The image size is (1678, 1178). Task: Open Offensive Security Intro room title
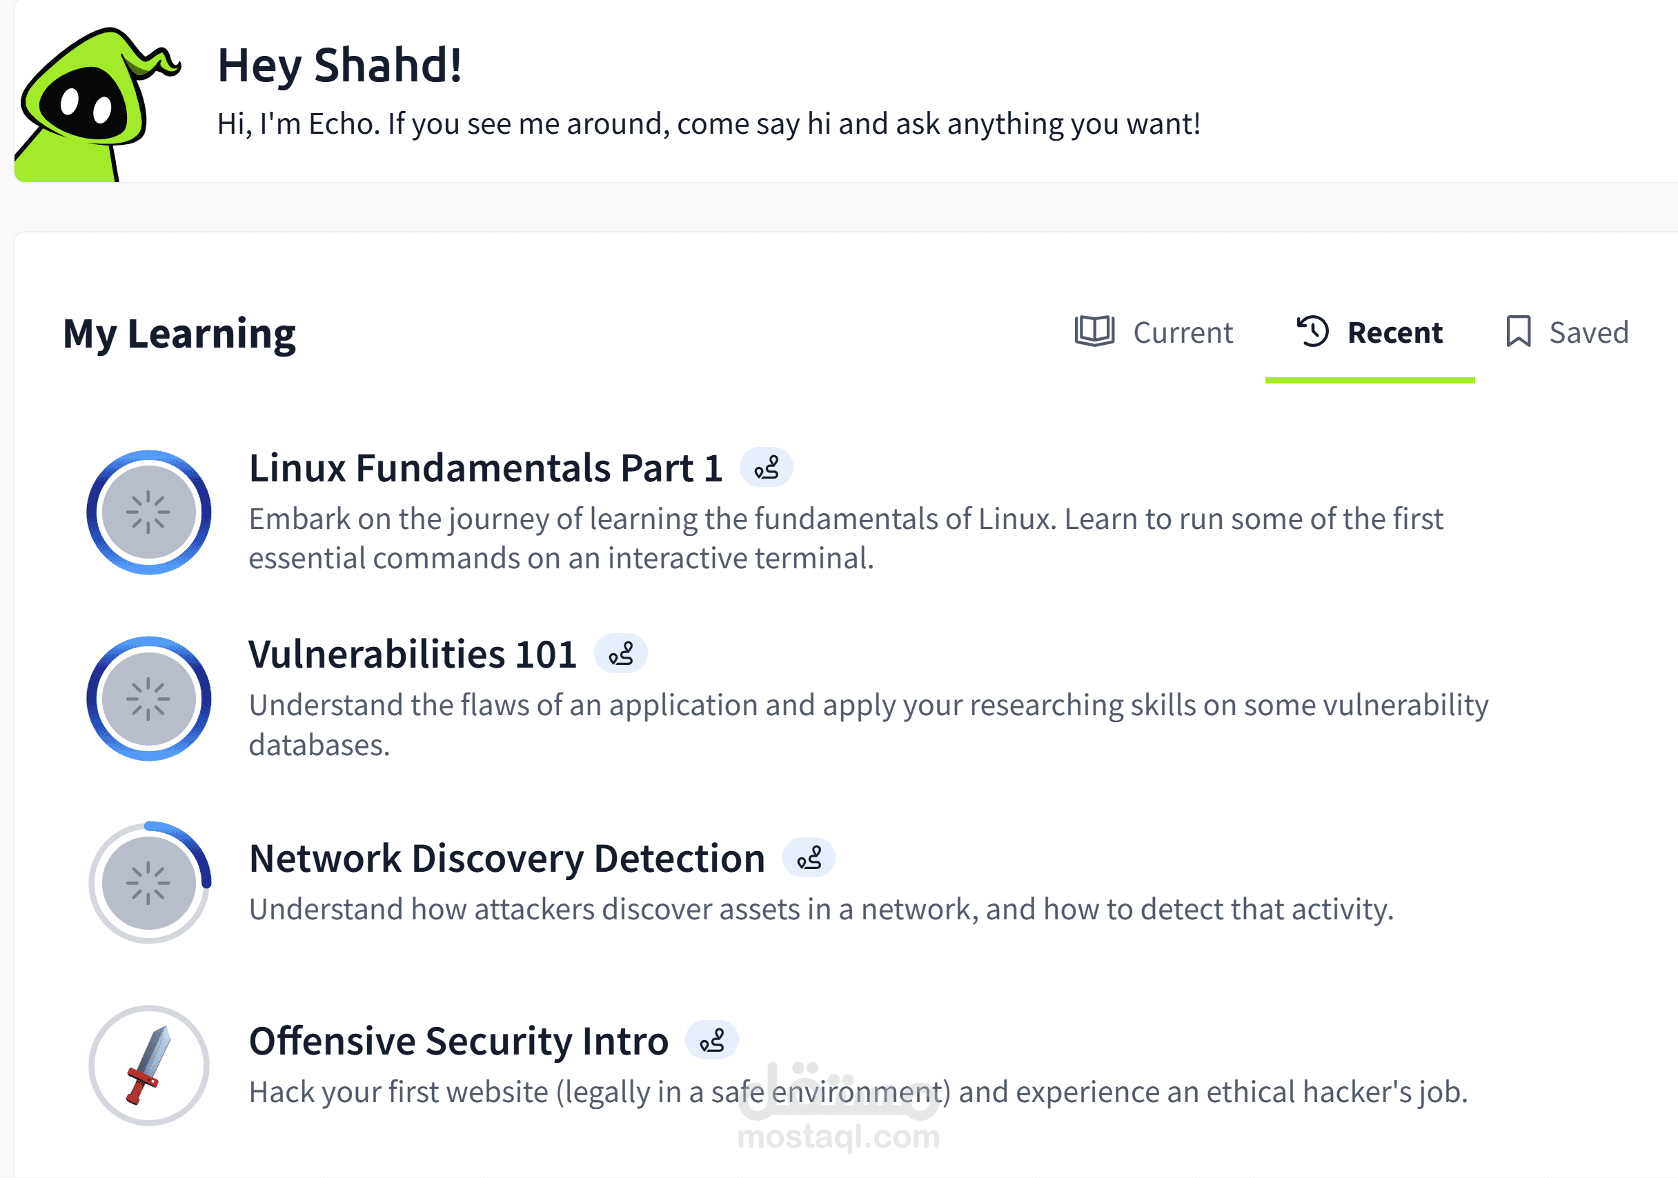[x=458, y=1041]
